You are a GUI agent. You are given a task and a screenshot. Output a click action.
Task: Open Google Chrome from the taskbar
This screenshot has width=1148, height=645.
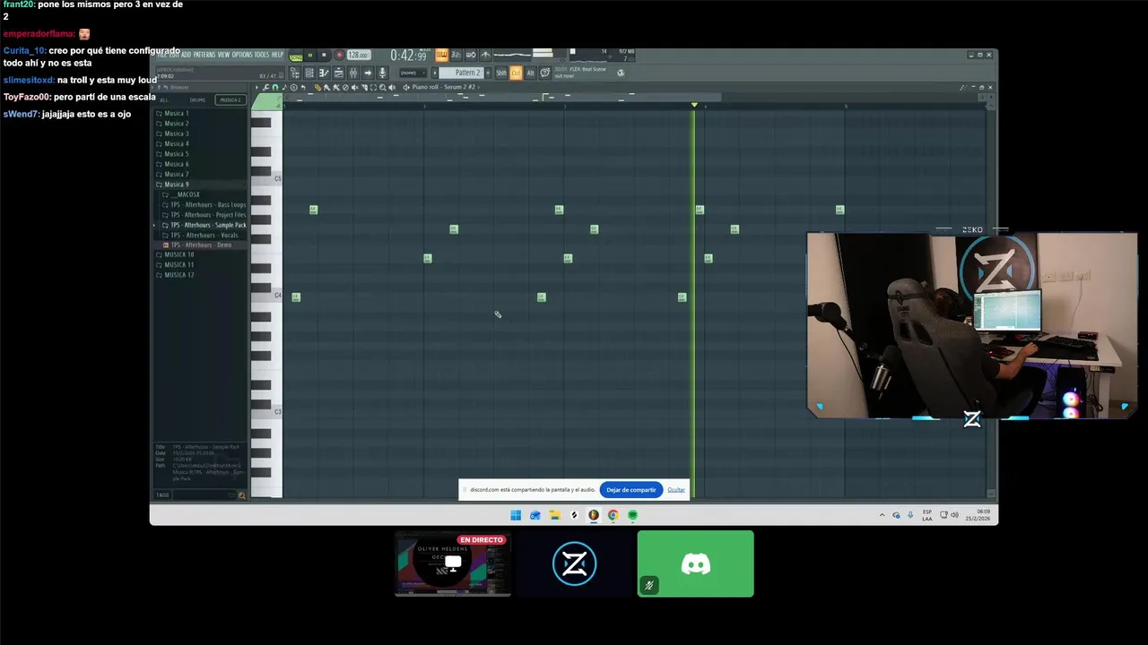click(613, 515)
